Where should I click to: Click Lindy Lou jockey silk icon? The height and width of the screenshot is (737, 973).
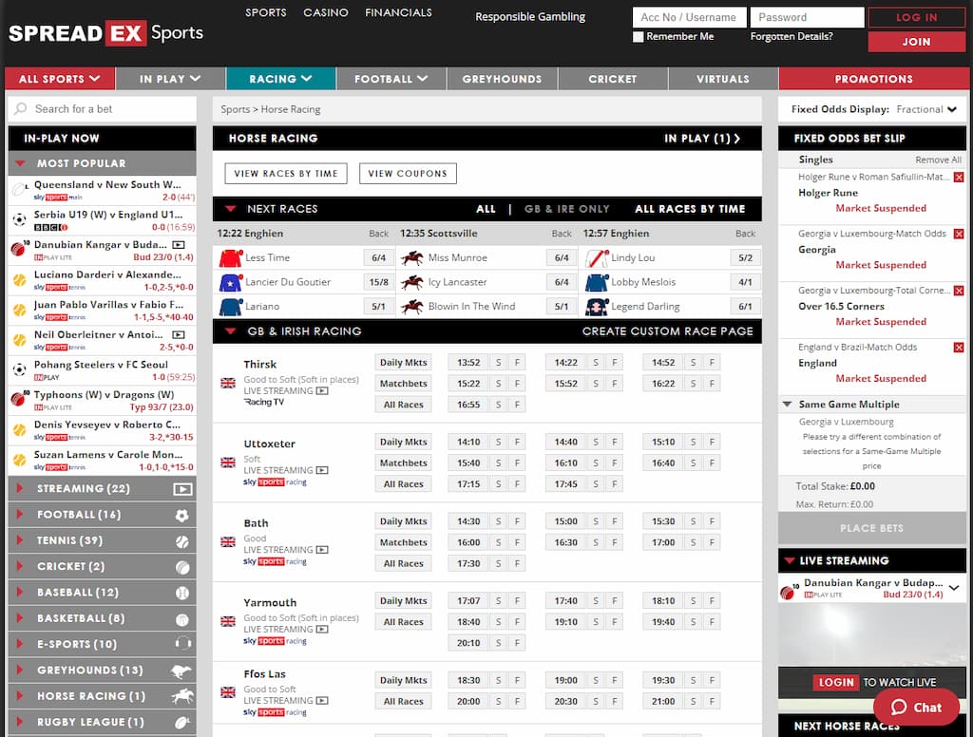click(x=597, y=258)
